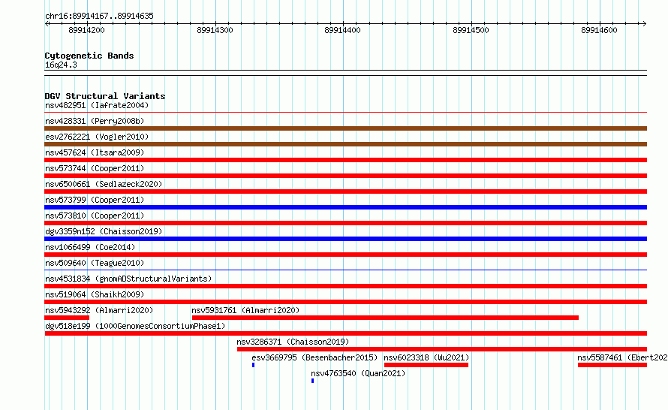Click ruler position 89914200
Screen dimensions: 668x410
click(x=86, y=30)
